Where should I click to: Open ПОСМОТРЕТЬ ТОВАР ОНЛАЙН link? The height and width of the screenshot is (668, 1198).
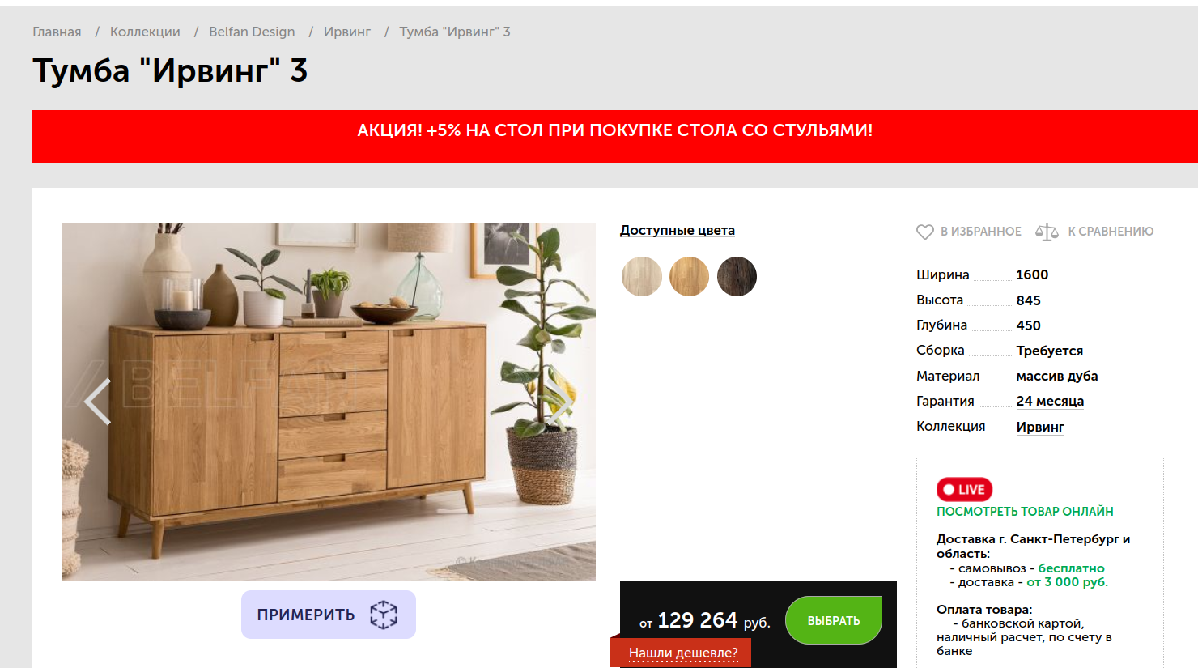[x=1025, y=511]
